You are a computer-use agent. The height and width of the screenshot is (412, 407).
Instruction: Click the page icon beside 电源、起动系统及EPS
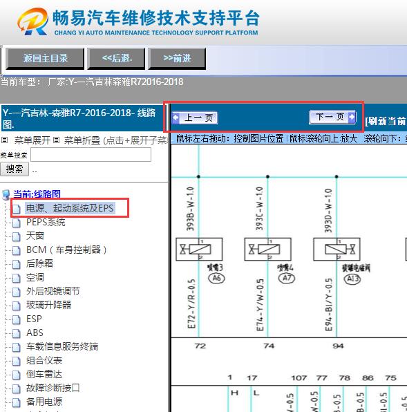tap(17, 209)
